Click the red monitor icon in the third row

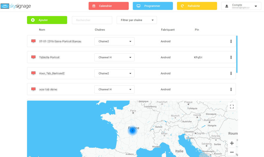(34, 73)
